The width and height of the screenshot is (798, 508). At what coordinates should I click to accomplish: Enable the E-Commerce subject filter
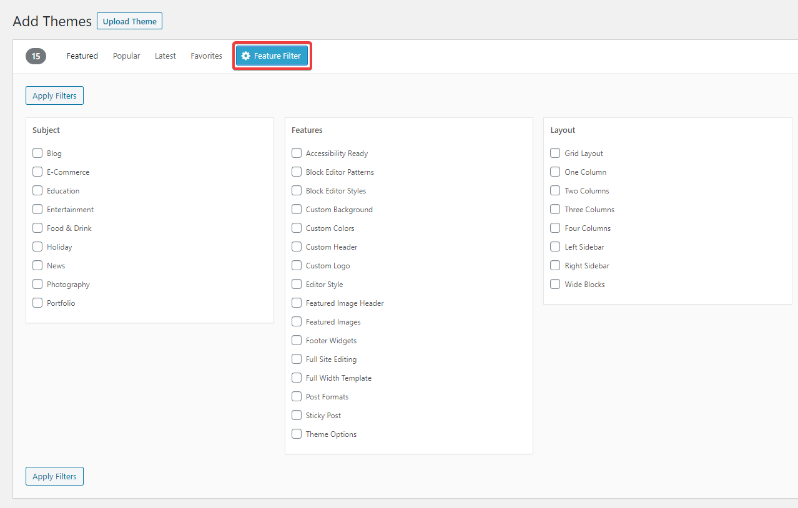point(37,172)
